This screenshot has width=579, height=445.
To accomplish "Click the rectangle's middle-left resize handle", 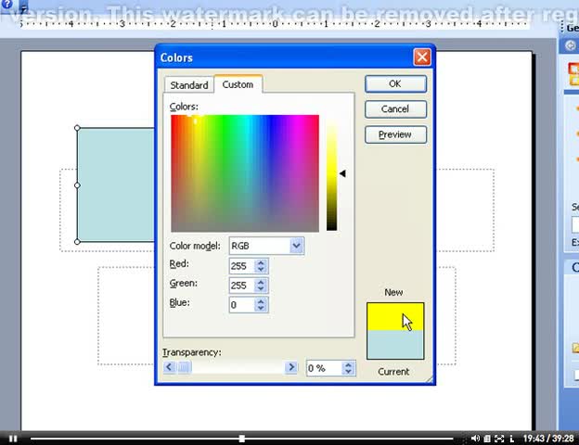I will (x=77, y=185).
